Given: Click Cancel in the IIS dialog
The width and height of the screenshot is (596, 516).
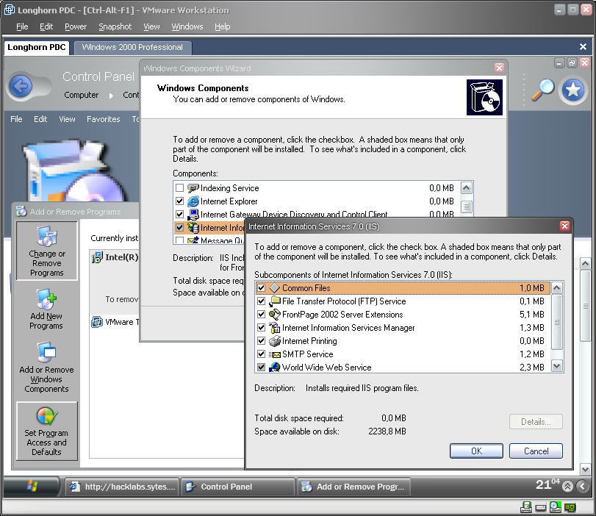Looking at the screenshot, I should [535, 451].
